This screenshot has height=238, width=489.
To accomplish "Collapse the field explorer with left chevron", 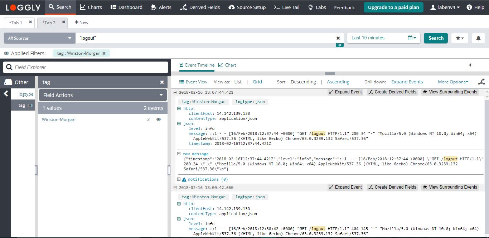I will (x=6, y=94).
